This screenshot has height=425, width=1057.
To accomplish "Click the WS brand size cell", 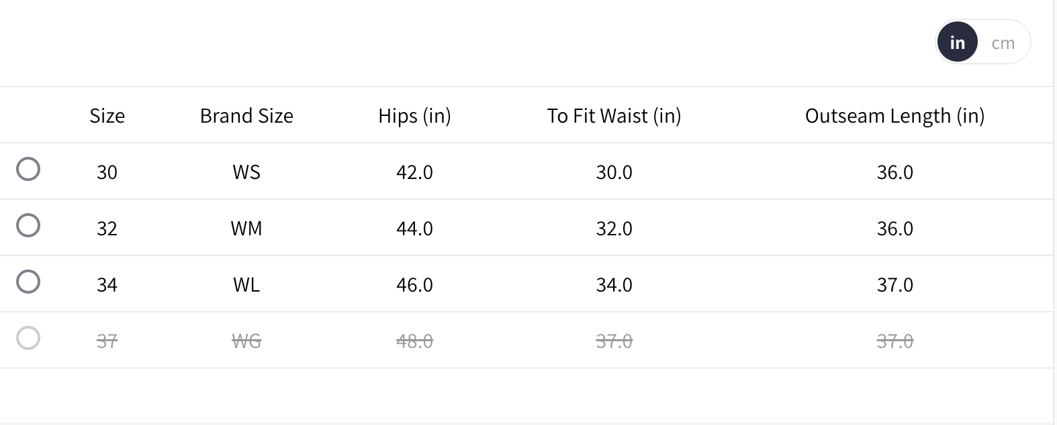I will click(x=246, y=172).
